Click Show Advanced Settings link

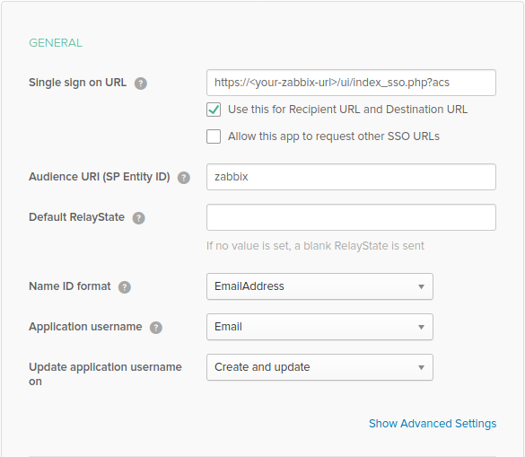(x=433, y=424)
